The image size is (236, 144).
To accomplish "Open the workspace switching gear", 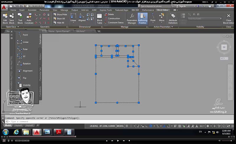I will [x=208, y=126].
